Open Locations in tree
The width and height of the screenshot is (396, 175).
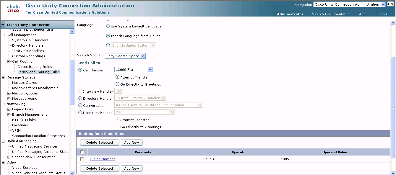coord(20,125)
